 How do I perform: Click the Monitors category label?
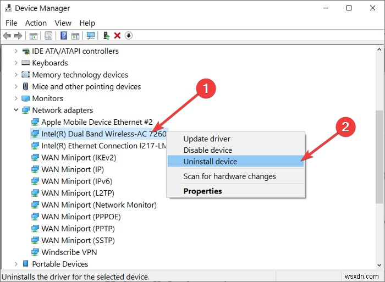pyautogui.click(x=47, y=98)
